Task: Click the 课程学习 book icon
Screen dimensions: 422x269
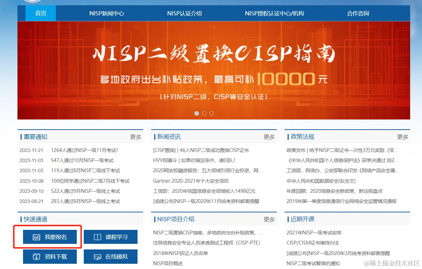Action: (x=97, y=237)
